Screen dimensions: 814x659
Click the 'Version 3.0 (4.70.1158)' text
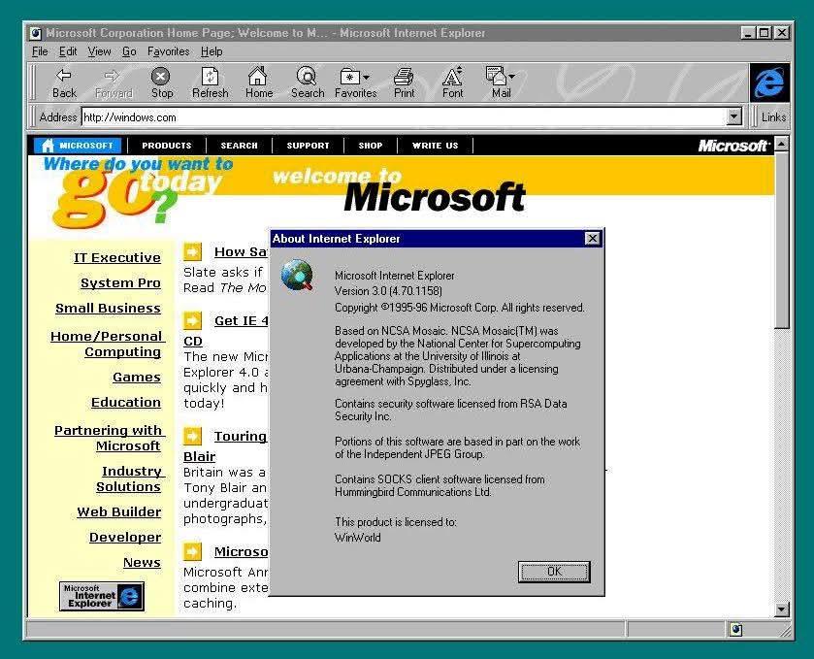(388, 291)
